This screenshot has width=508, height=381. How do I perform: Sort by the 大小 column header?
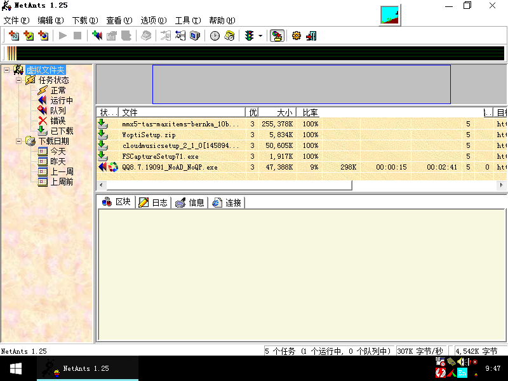(x=277, y=112)
